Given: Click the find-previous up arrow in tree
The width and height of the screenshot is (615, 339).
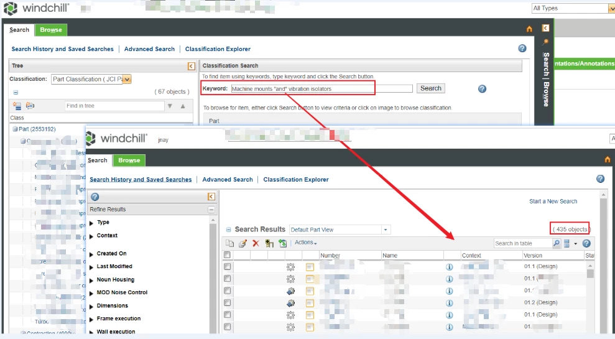Looking at the screenshot, I should [x=183, y=106].
